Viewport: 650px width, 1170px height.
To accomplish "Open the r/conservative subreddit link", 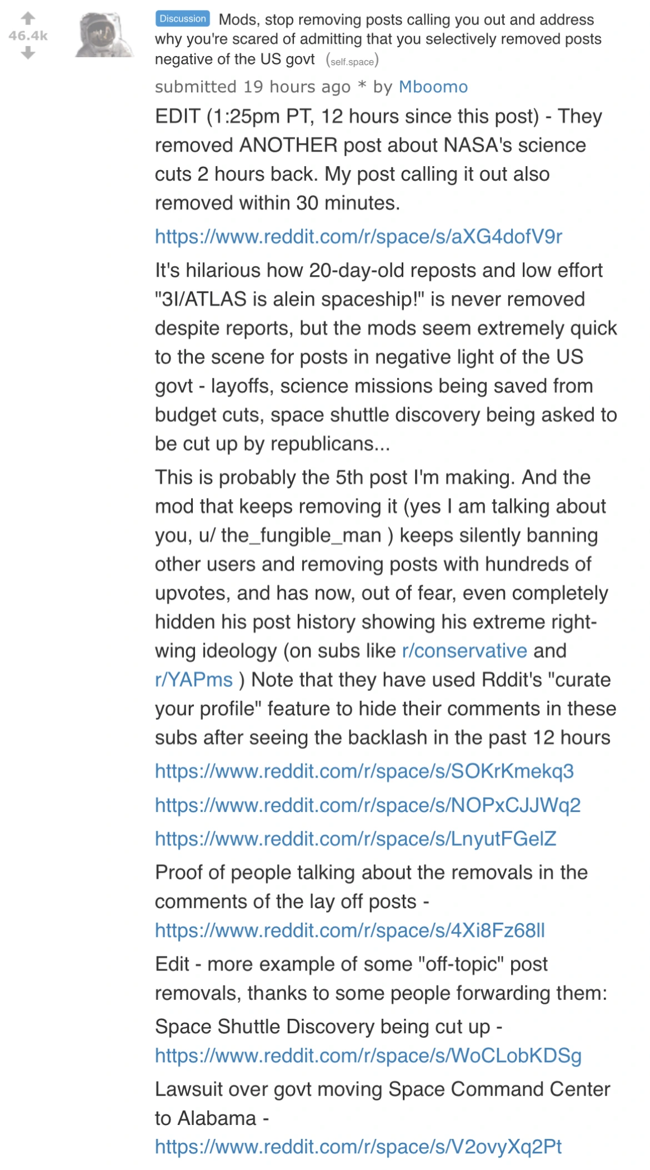I will click(463, 650).
